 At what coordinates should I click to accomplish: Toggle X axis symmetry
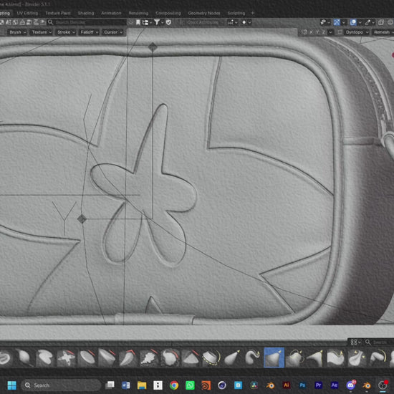click(312, 32)
